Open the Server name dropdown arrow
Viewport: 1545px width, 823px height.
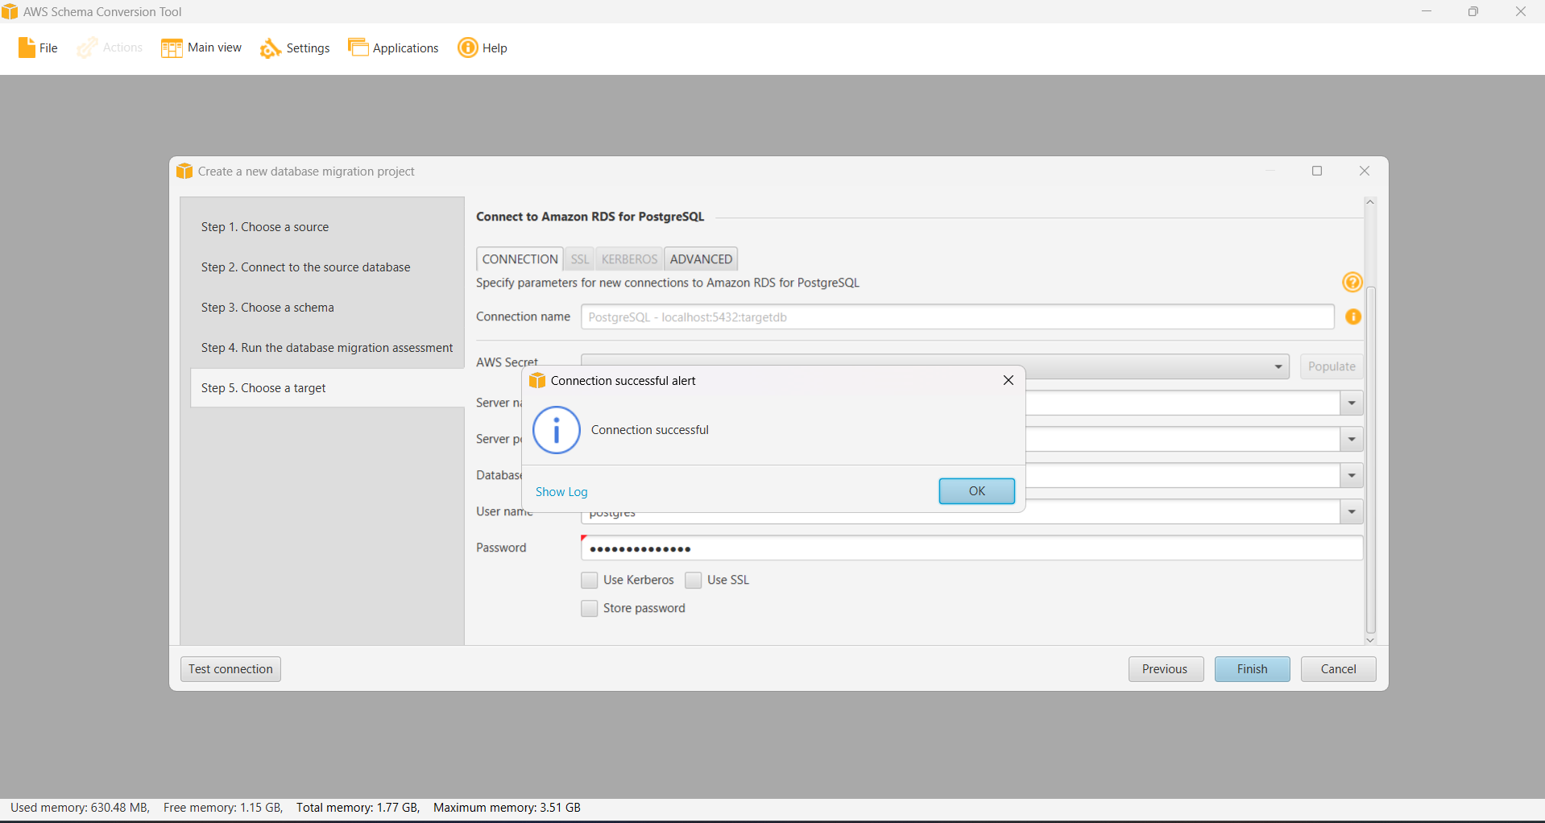(1351, 403)
